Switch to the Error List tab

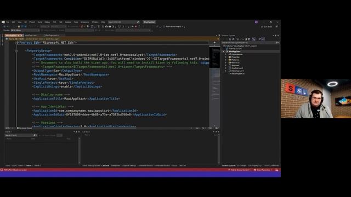click(x=183, y=166)
